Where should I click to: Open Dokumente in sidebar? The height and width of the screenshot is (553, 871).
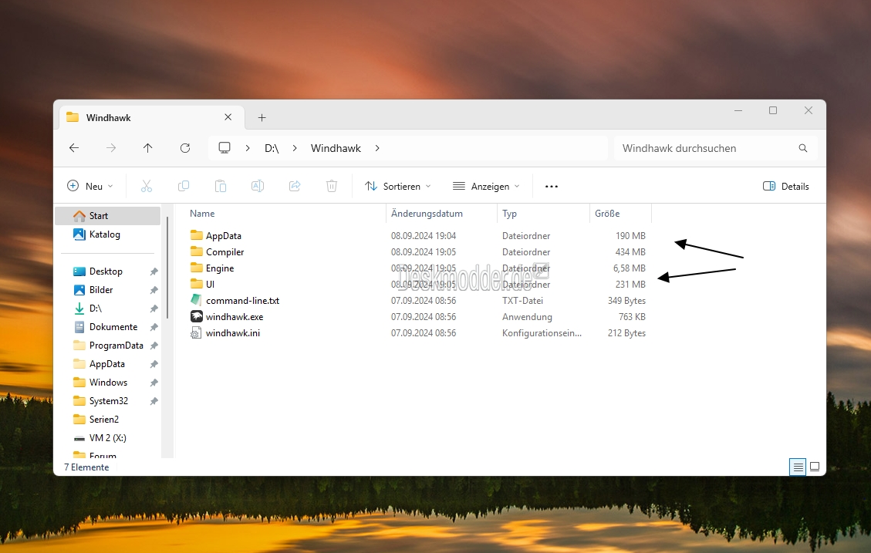click(x=113, y=327)
